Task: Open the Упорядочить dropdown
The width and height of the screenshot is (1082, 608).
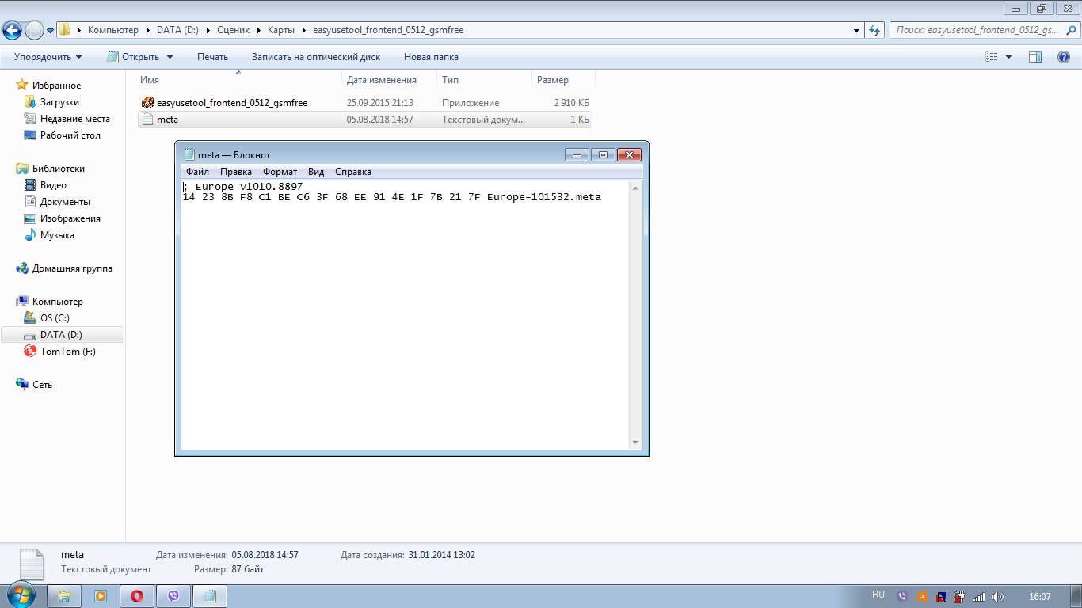Action: tap(48, 57)
